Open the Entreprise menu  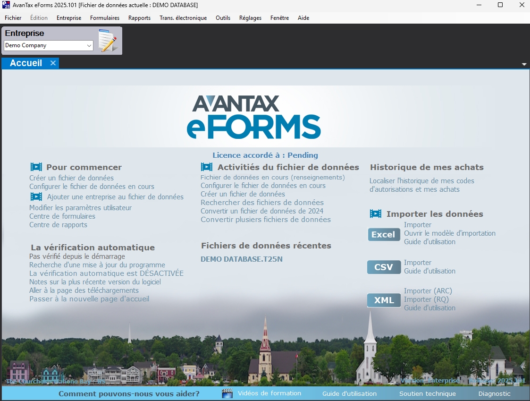click(x=69, y=18)
